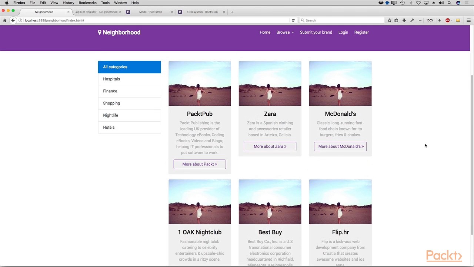This screenshot has width=474, height=267.
Task: Open the Help menu
Action: (x=135, y=3)
